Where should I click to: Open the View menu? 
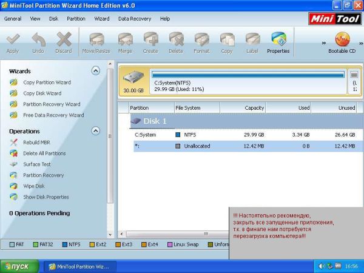(x=35, y=19)
